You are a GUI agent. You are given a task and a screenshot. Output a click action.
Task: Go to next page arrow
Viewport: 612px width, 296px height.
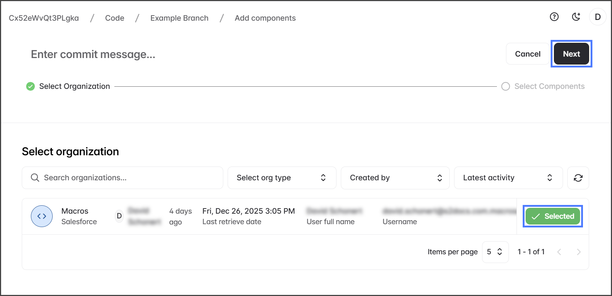579,252
